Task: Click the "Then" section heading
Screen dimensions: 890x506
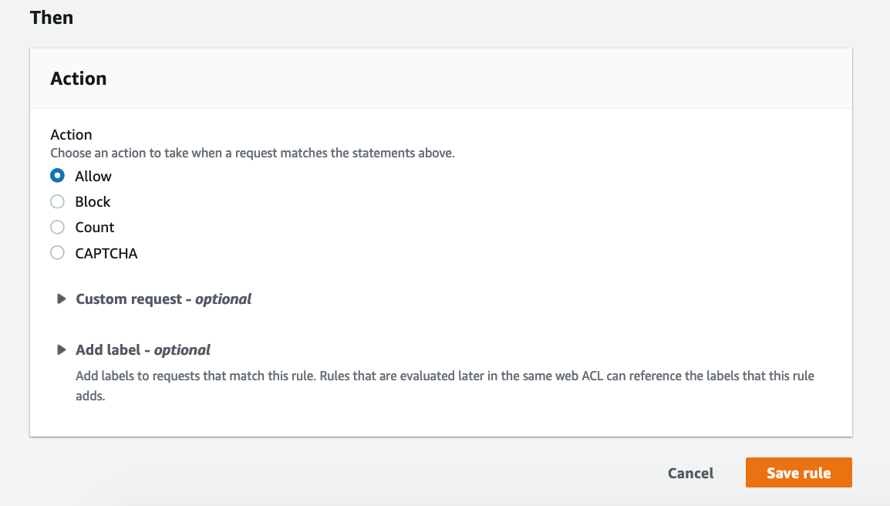Action: tap(52, 17)
